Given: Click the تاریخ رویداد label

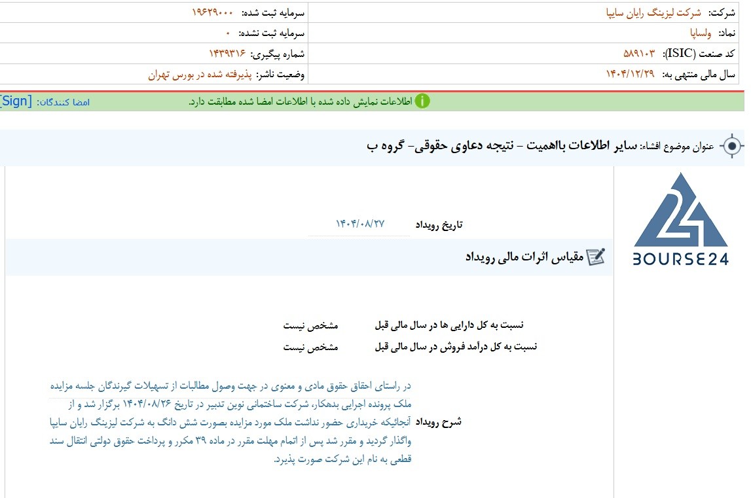Looking at the screenshot, I should point(439,224).
